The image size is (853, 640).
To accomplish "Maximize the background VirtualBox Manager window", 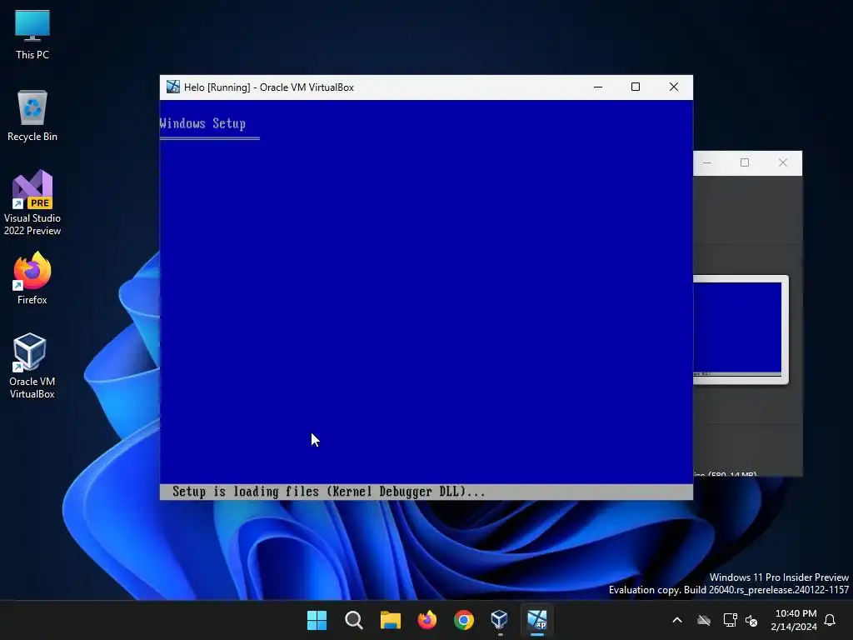I will (x=745, y=162).
